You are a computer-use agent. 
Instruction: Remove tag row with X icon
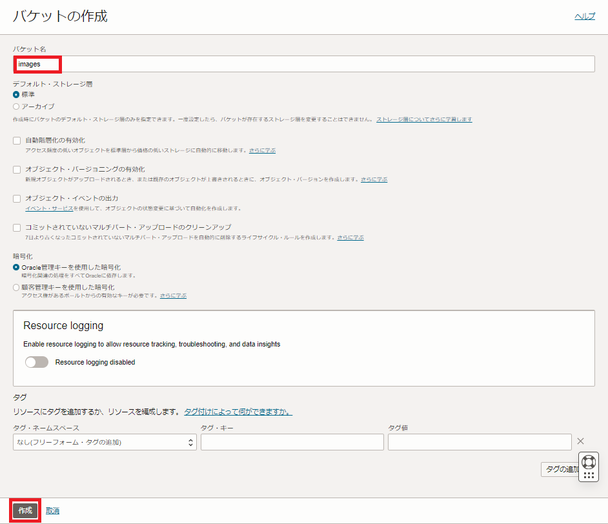580,441
